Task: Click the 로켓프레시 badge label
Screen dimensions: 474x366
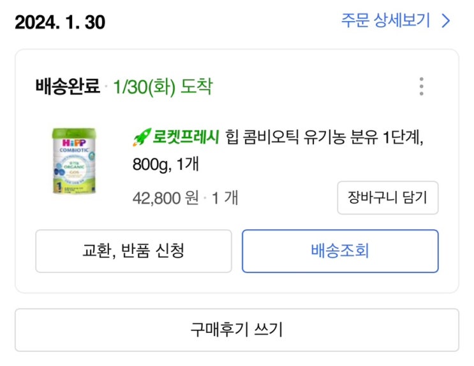Action: [186, 137]
